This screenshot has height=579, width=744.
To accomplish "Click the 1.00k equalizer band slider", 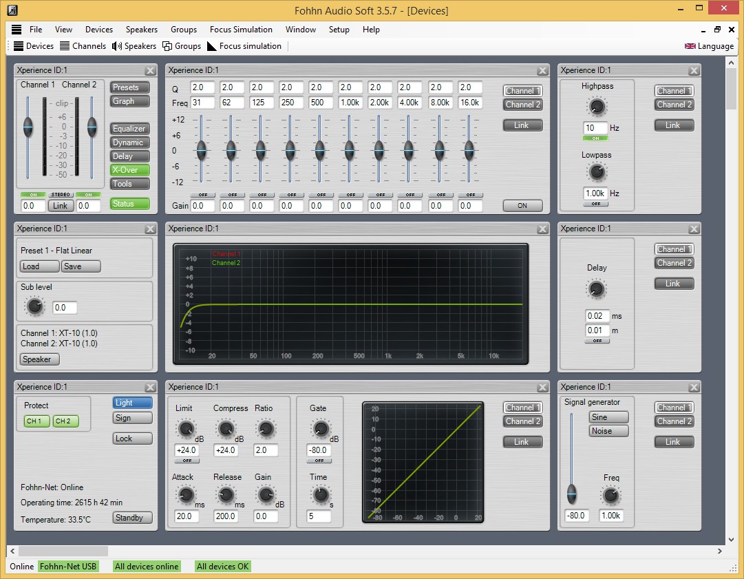I will tap(349, 150).
